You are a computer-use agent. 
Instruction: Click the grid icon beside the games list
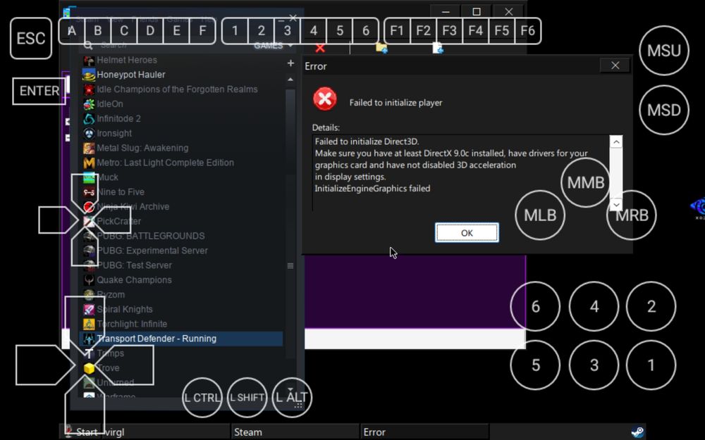point(290,266)
